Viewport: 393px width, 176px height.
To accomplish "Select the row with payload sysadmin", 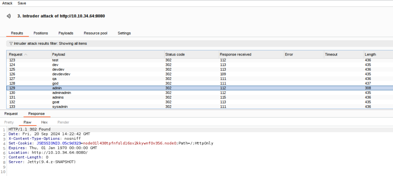I will [60, 107].
